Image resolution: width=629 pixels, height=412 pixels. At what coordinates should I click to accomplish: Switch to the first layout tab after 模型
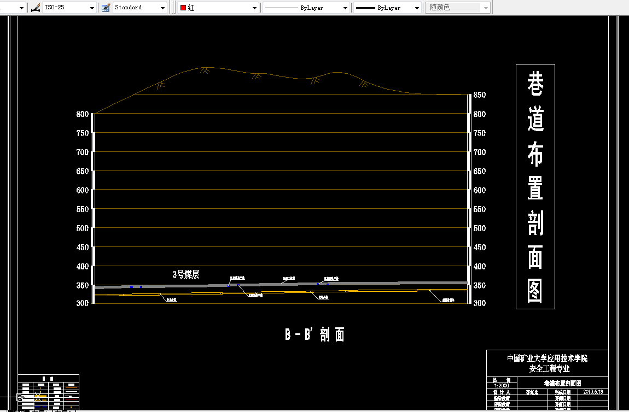point(41,410)
